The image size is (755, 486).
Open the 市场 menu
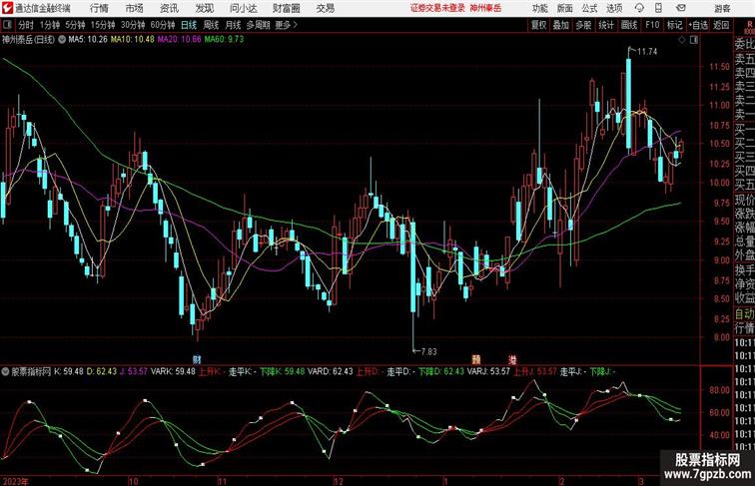pos(135,8)
